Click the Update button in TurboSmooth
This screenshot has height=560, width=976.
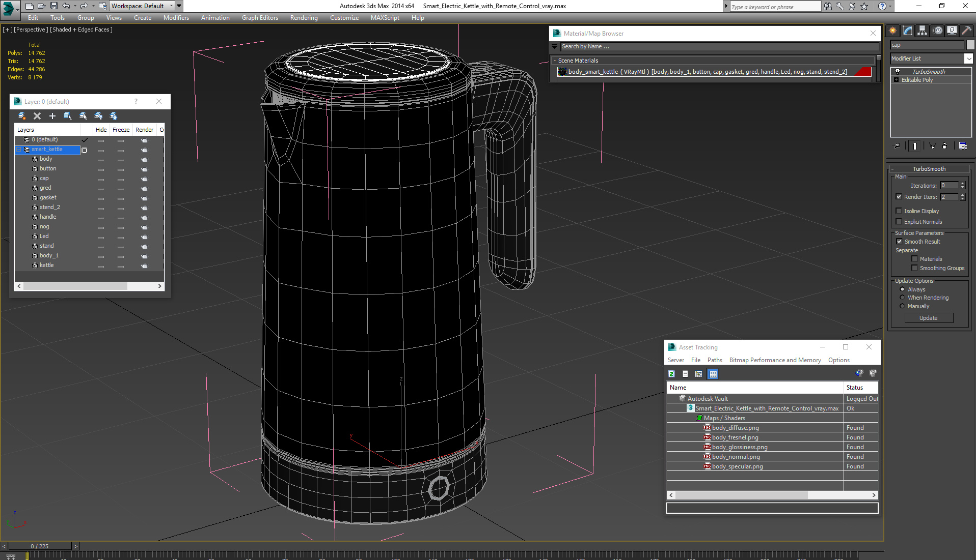(x=928, y=318)
